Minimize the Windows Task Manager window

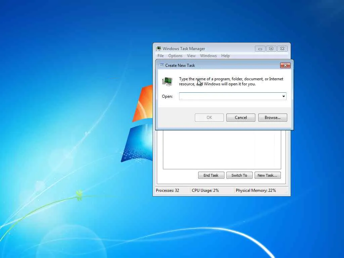pos(260,48)
